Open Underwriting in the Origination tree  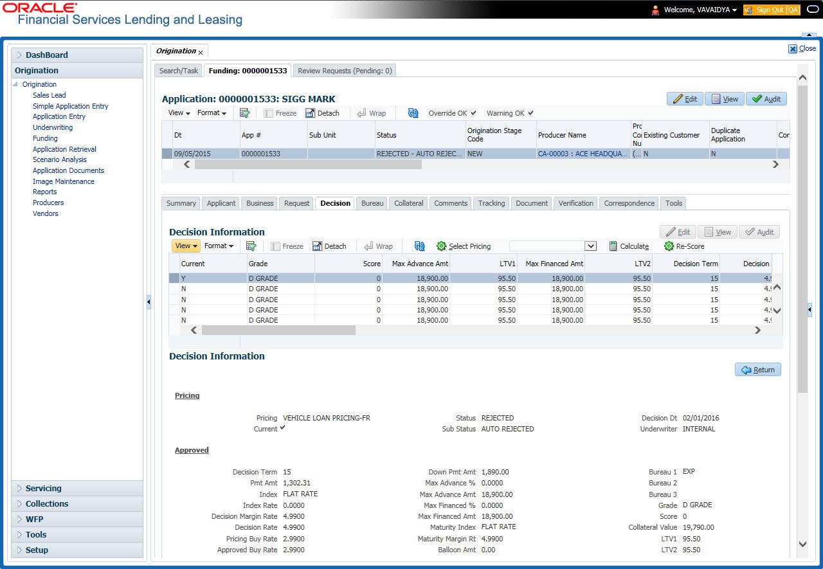(x=53, y=127)
